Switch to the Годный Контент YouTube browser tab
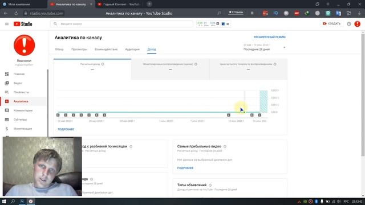The width and height of the screenshot is (365, 205). click(x=119, y=4)
